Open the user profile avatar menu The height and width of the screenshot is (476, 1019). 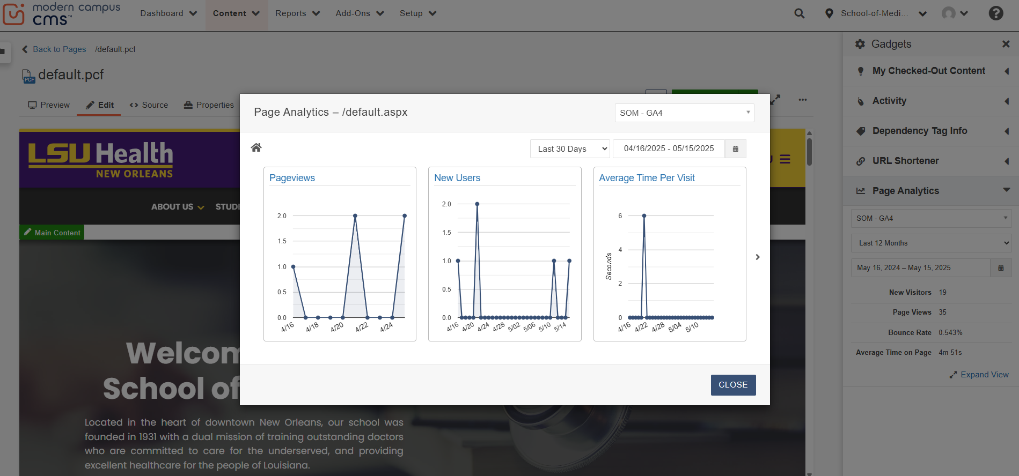(954, 13)
